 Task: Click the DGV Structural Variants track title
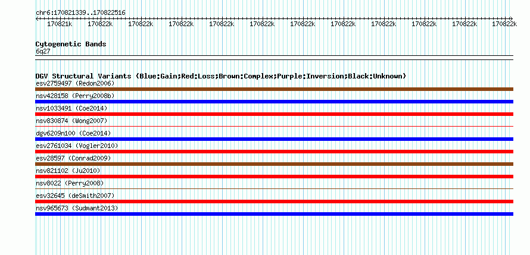click(x=220, y=76)
